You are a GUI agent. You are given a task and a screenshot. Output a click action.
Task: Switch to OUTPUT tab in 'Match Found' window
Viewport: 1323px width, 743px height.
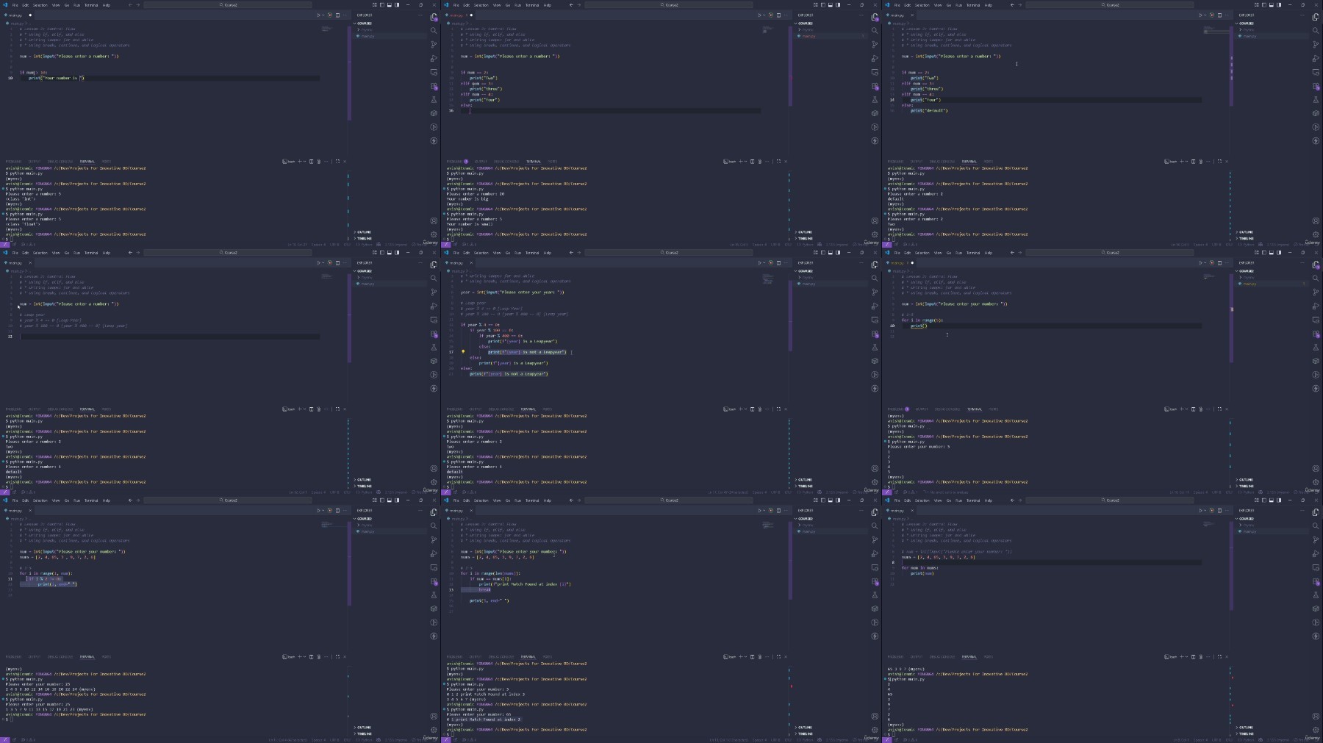pos(476,657)
